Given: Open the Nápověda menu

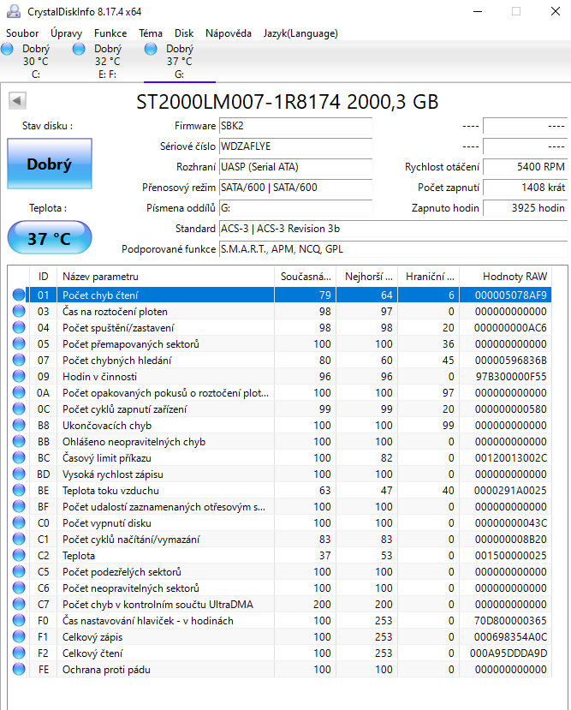Looking at the screenshot, I should [x=229, y=33].
